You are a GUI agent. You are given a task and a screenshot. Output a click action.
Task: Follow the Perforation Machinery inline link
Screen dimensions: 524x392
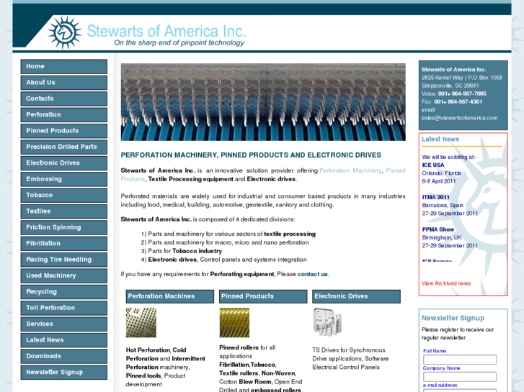(350, 170)
